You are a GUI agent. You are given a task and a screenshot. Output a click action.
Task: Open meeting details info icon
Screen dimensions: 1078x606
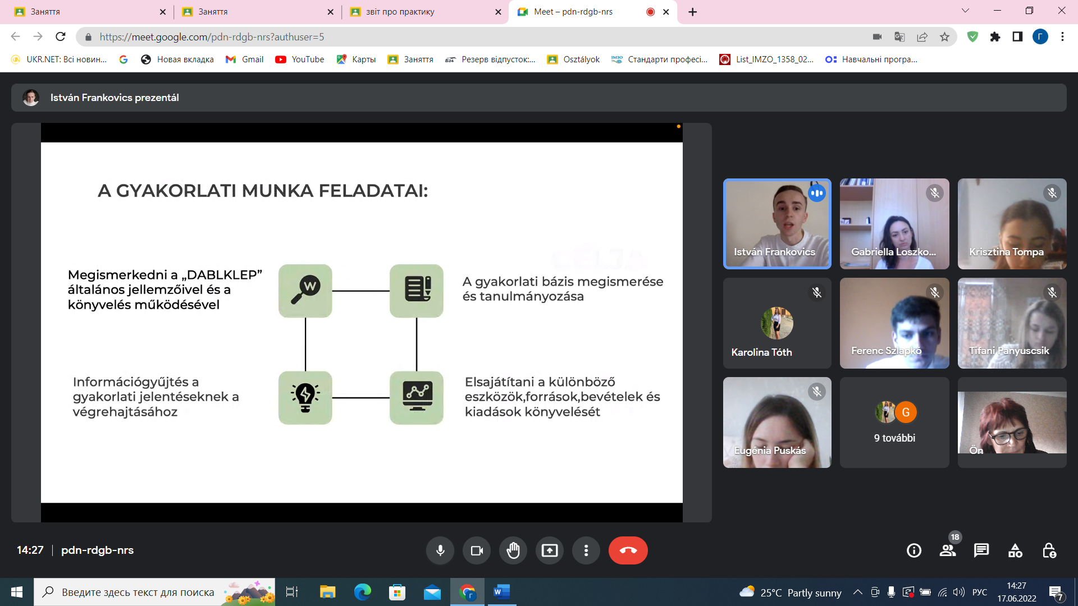914,550
